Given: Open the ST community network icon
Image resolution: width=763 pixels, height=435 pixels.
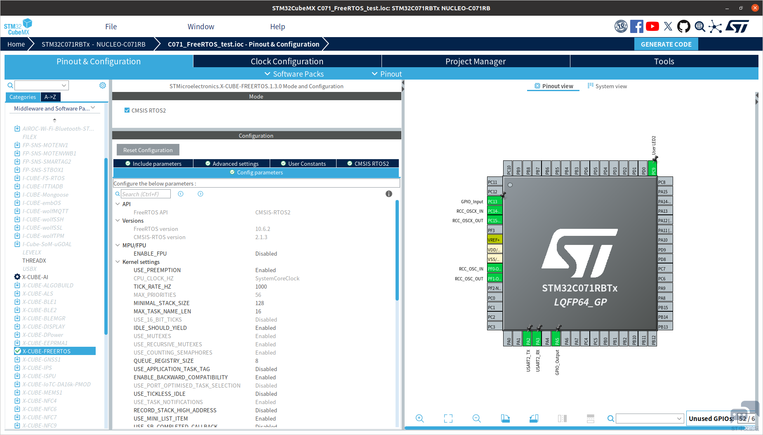Looking at the screenshot, I should 716,26.
